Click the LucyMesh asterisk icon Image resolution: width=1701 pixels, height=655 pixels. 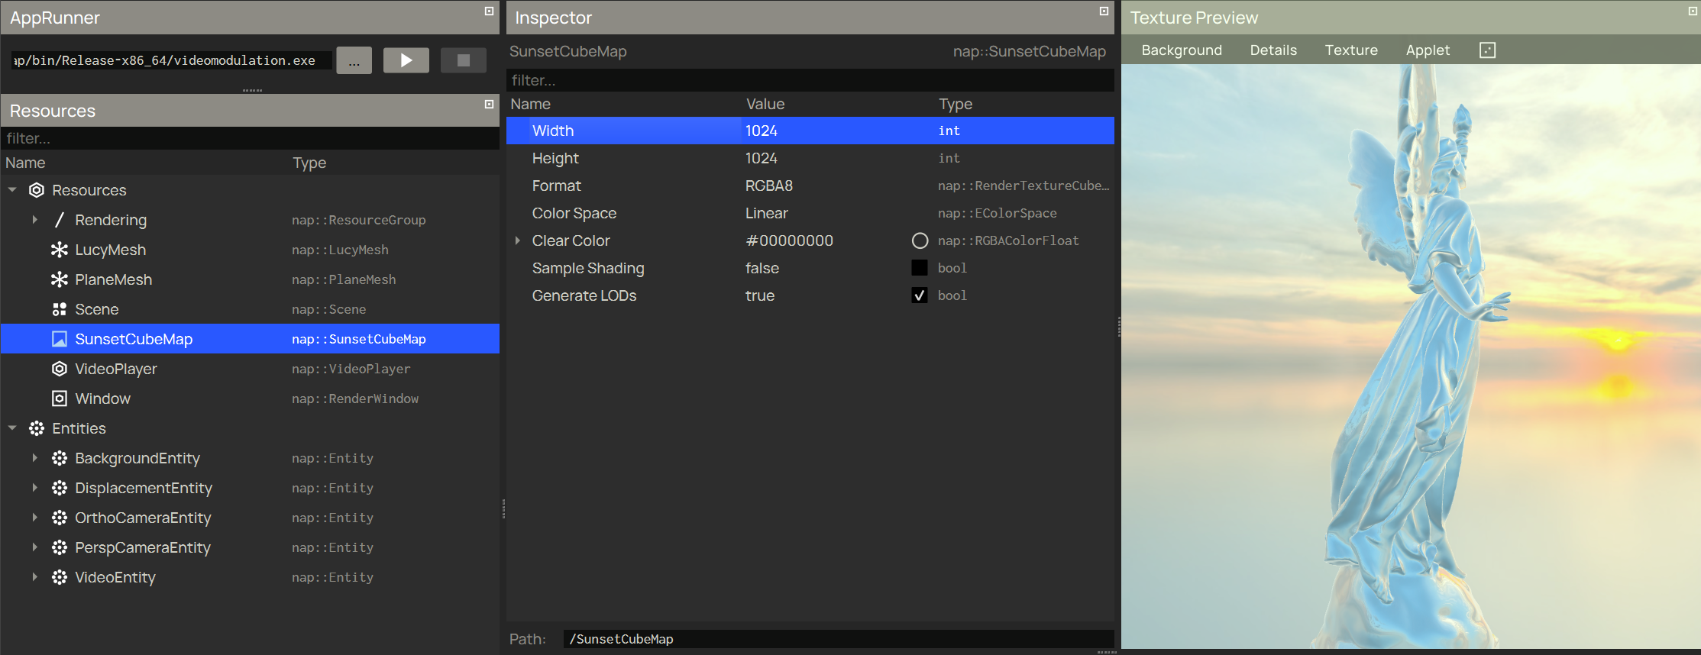pos(59,250)
